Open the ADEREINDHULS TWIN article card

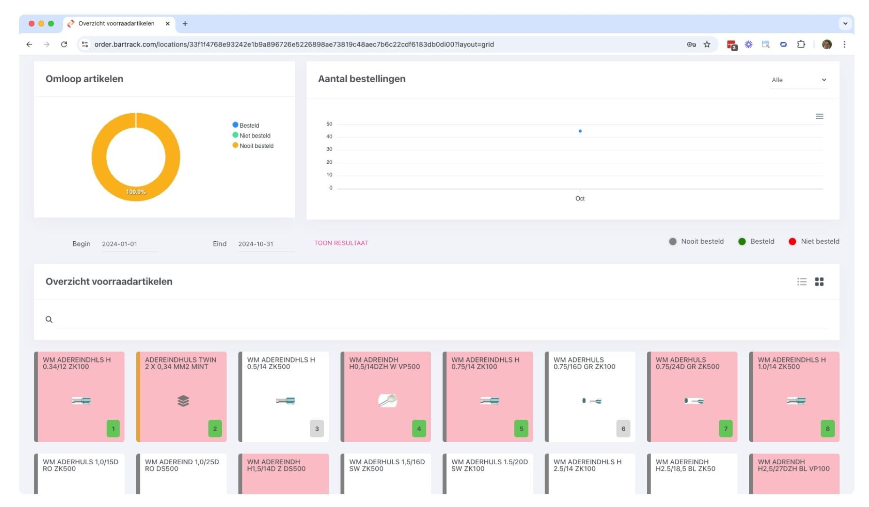point(181,397)
